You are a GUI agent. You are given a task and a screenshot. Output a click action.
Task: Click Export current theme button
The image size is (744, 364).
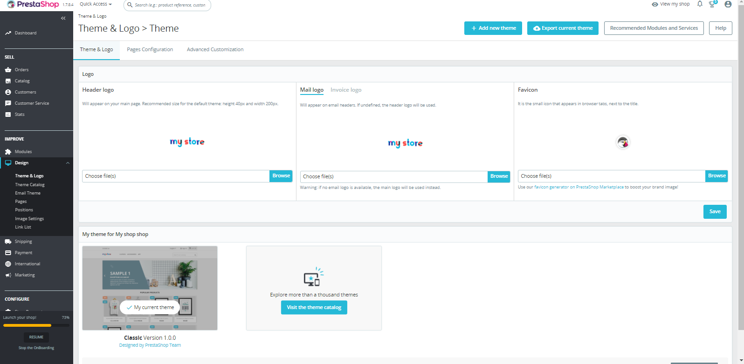pyautogui.click(x=563, y=28)
